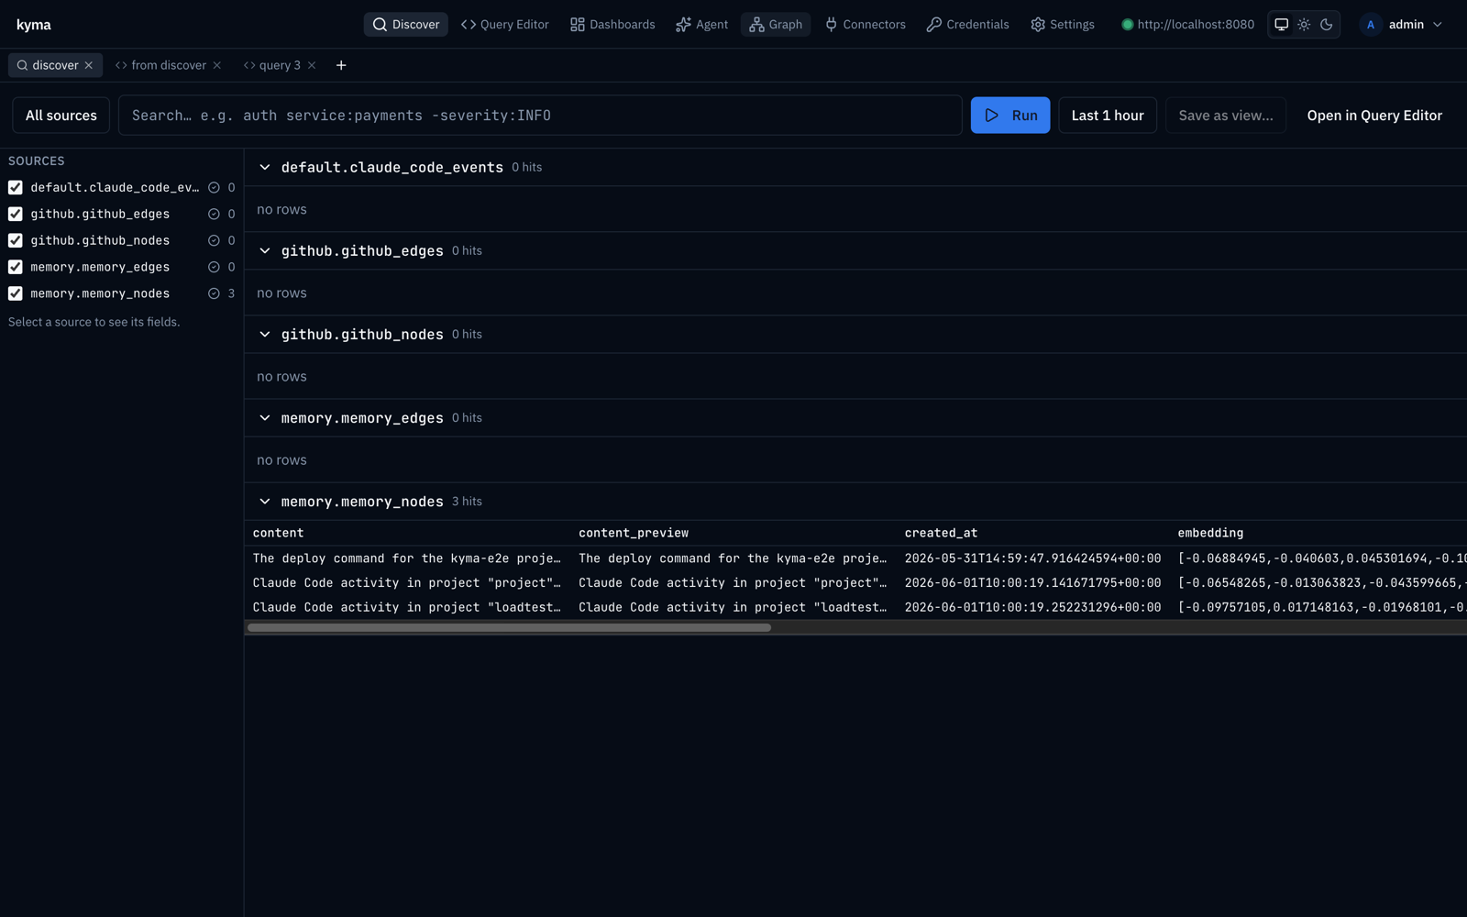Click the horizontal table scrollbar
The width and height of the screenshot is (1467, 917).
[509, 628]
